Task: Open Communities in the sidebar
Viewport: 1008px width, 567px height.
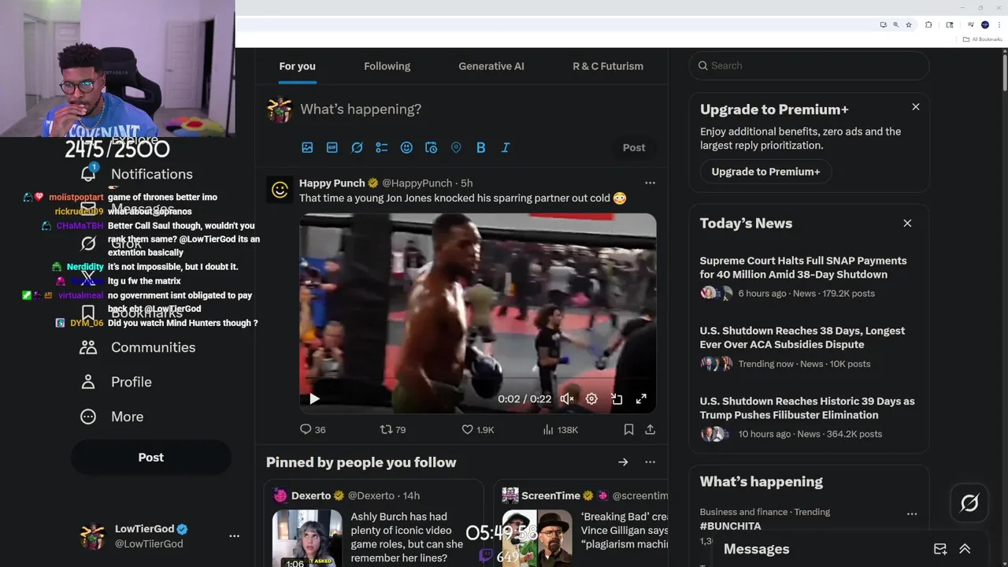Action: click(138, 347)
